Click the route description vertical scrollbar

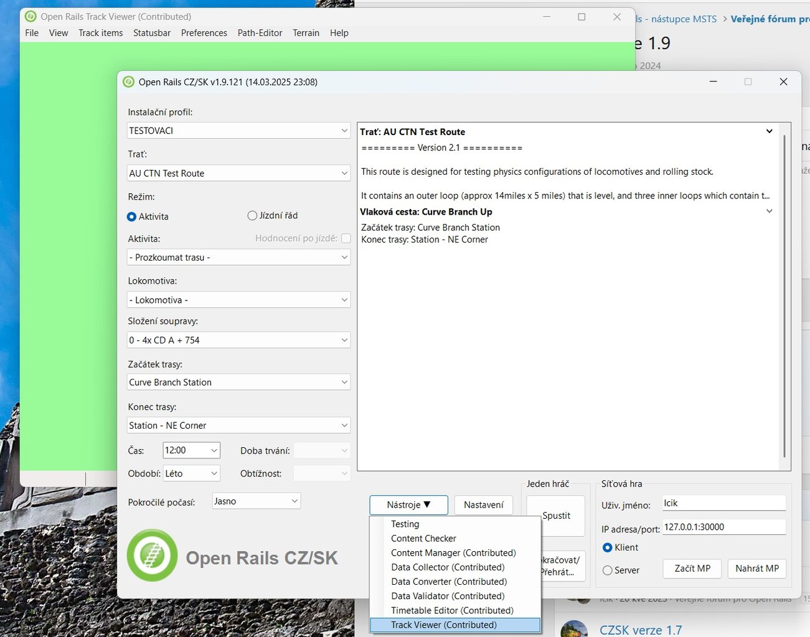784,295
